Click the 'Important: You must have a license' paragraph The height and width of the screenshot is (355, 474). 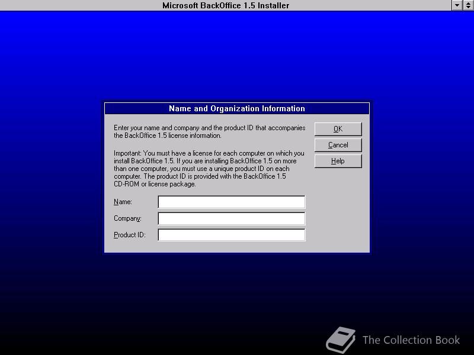pyautogui.click(x=209, y=169)
